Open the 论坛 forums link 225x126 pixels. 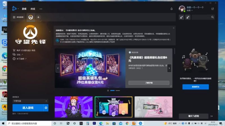coord(18,55)
